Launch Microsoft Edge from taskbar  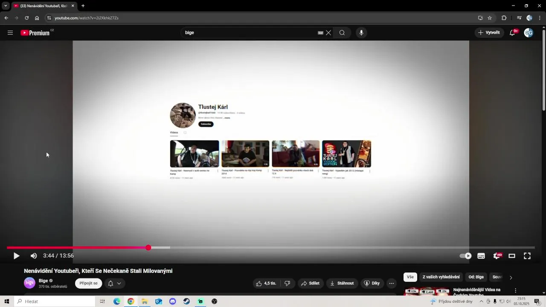pos(117,301)
